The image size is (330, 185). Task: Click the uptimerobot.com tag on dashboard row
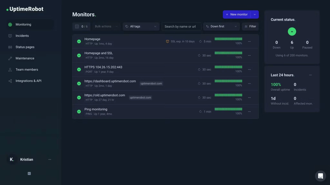[151, 84]
